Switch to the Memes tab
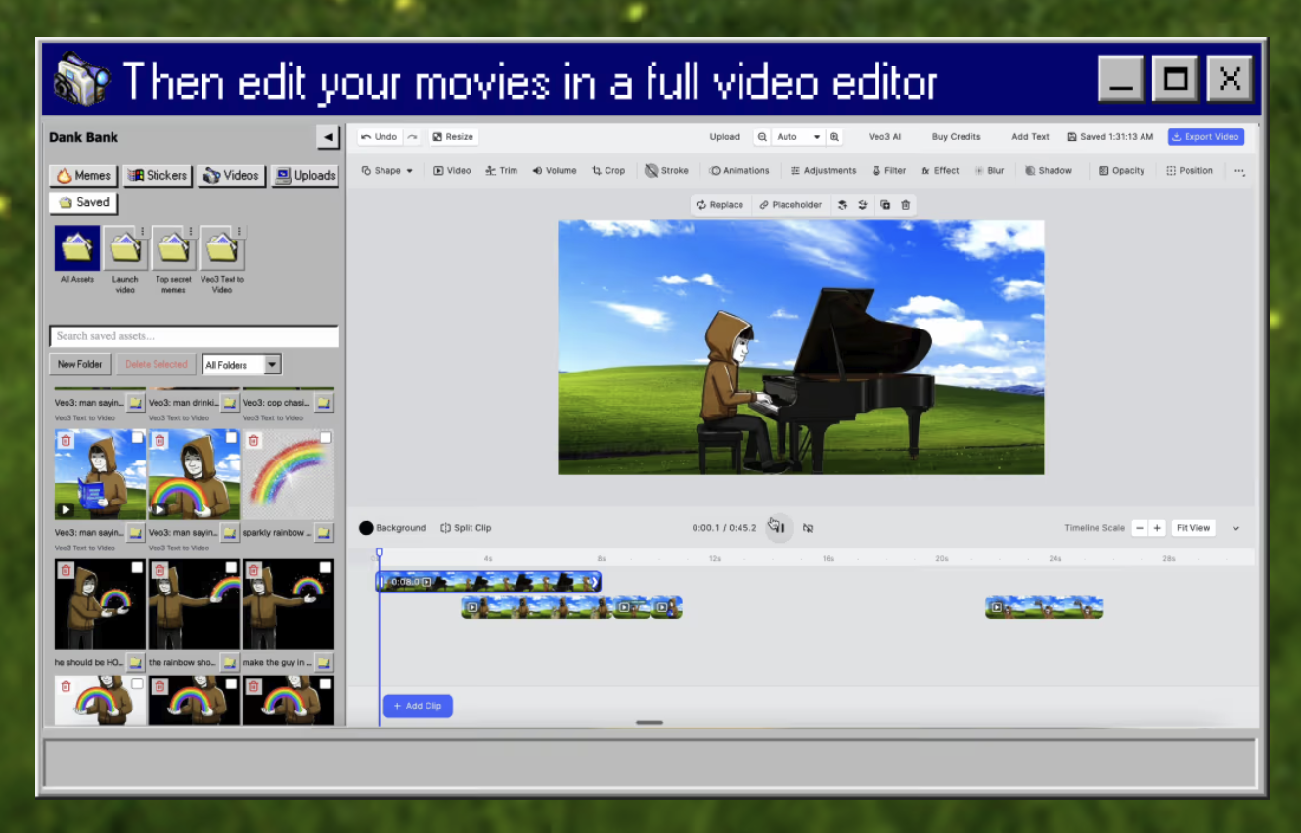This screenshot has height=833, width=1301. click(x=83, y=176)
